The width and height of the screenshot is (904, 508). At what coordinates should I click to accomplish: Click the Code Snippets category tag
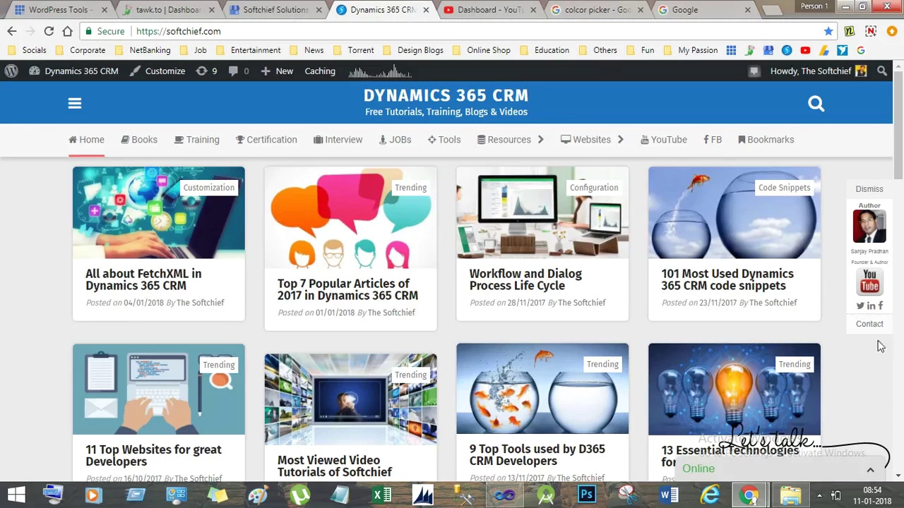(x=784, y=188)
